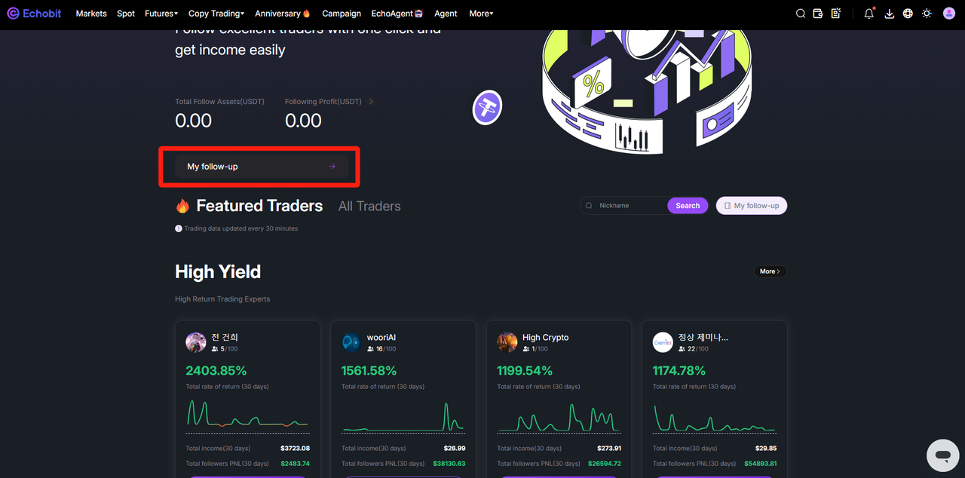Click the $273.91 total income value
Image resolution: width=965 pixels, height=478 pixels.
(x=608, y=449)
